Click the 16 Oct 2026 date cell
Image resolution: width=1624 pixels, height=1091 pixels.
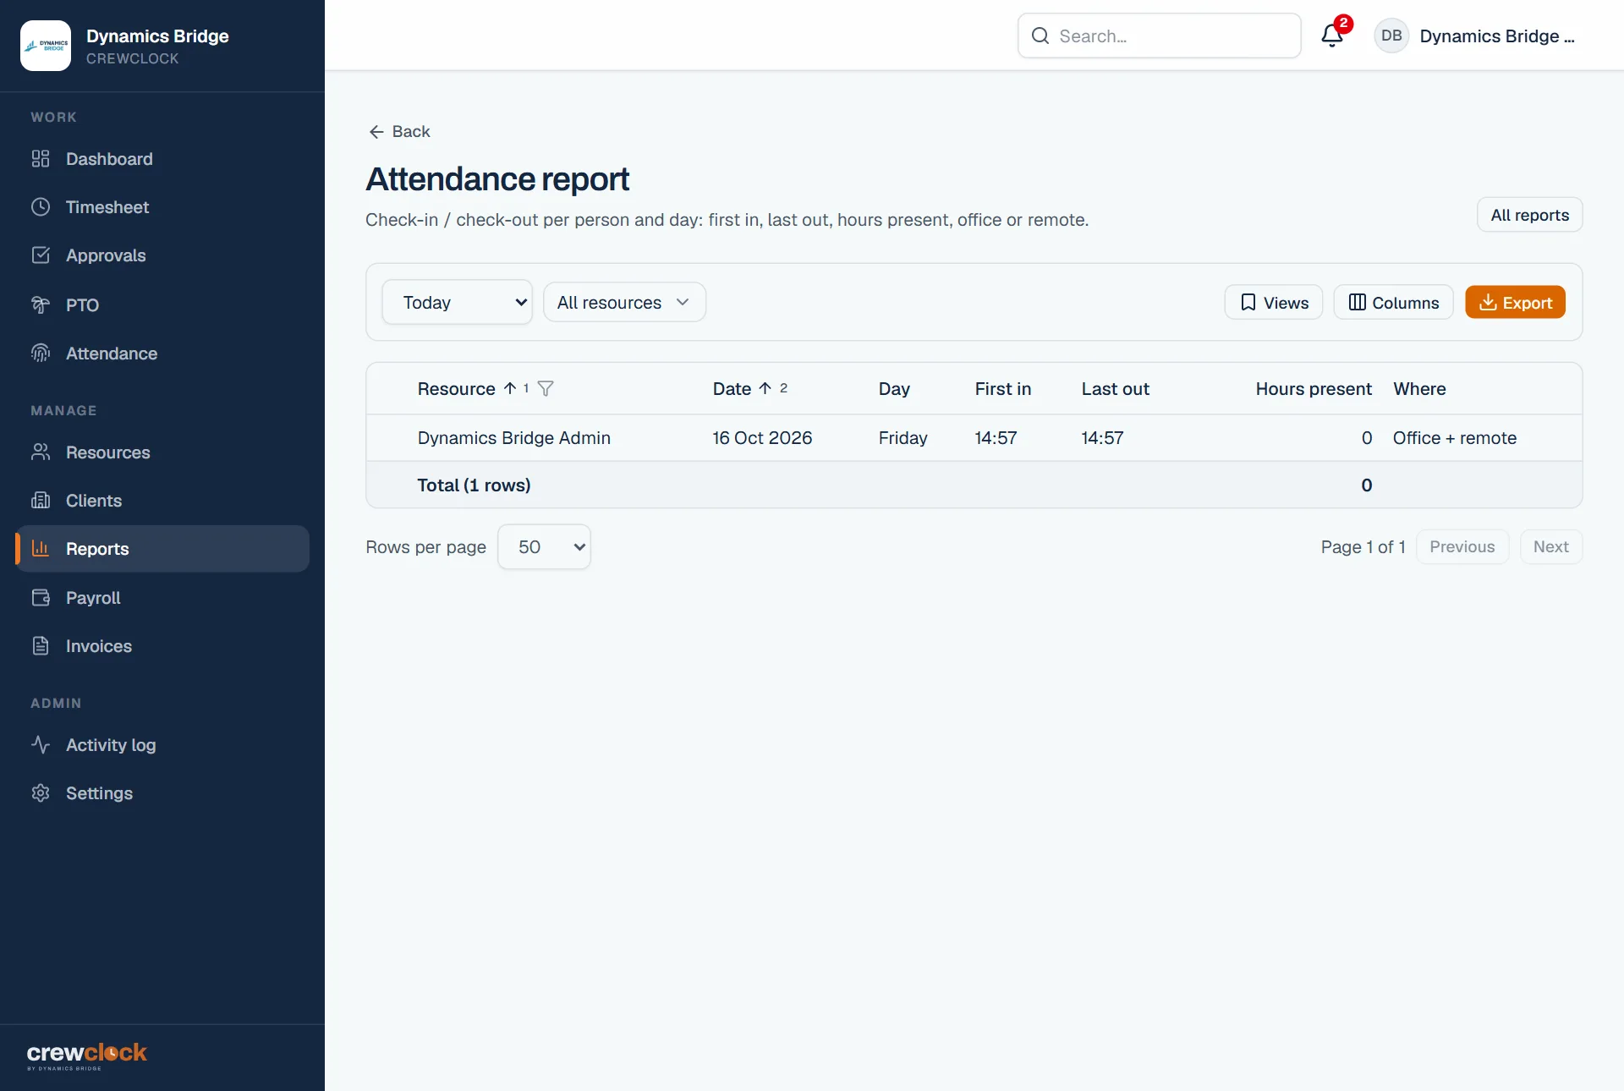click(x=762, y=438)
